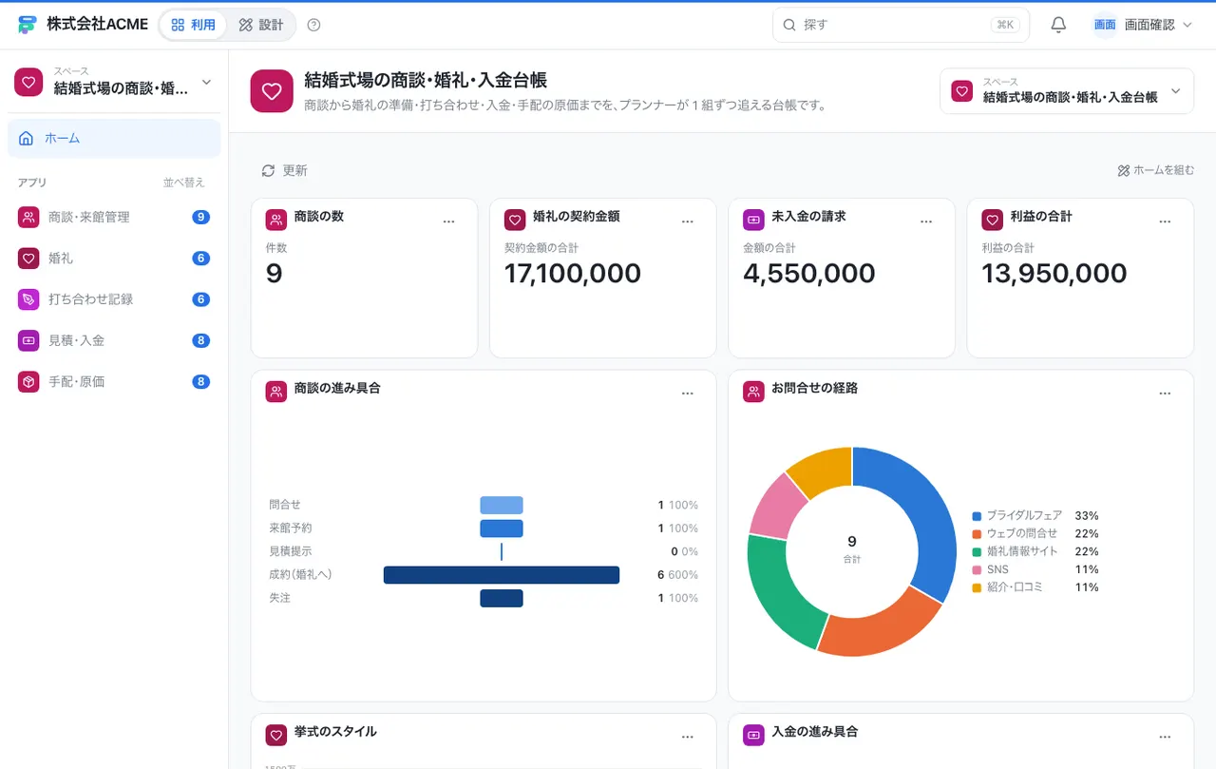This screenshot has width=1216, height=769.
Task: Click the 失注 funnel row label
Action: [x=279, y=599]
